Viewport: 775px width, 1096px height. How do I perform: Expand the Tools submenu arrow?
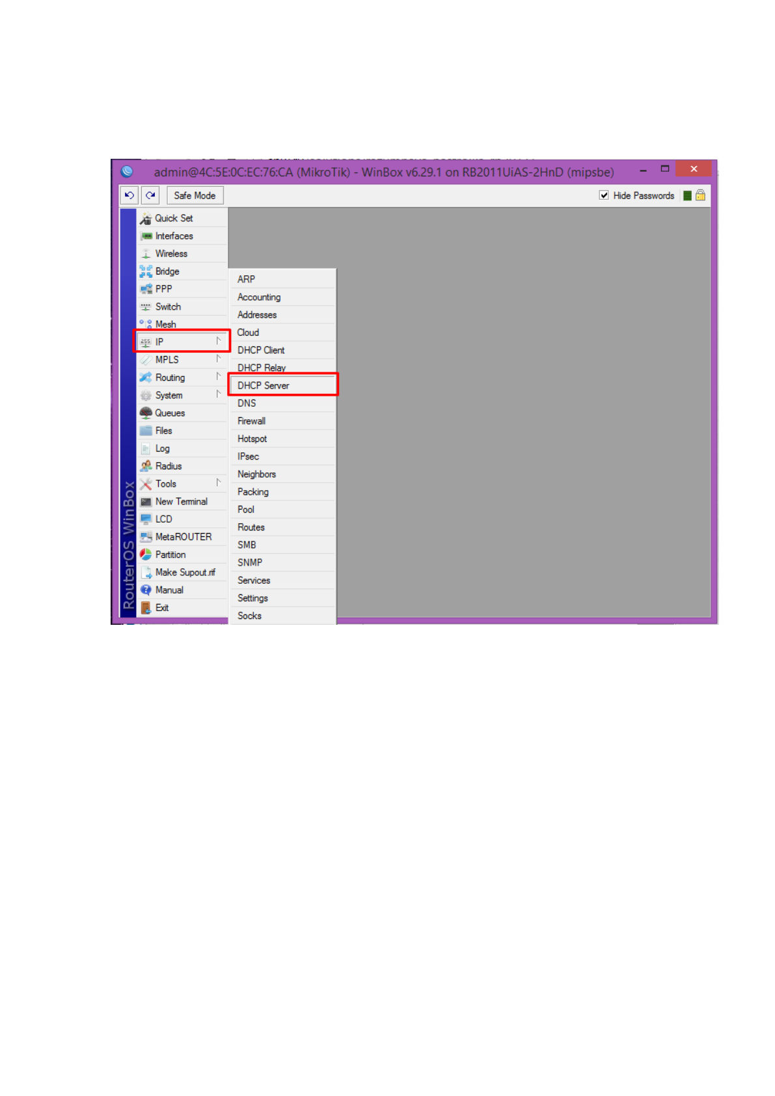[219, 482]
